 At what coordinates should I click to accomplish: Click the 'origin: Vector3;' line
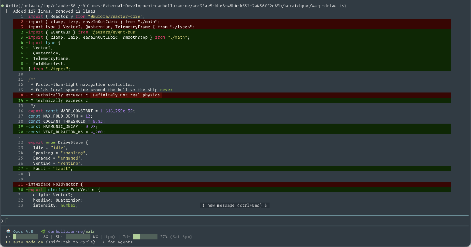coord(53,195)
